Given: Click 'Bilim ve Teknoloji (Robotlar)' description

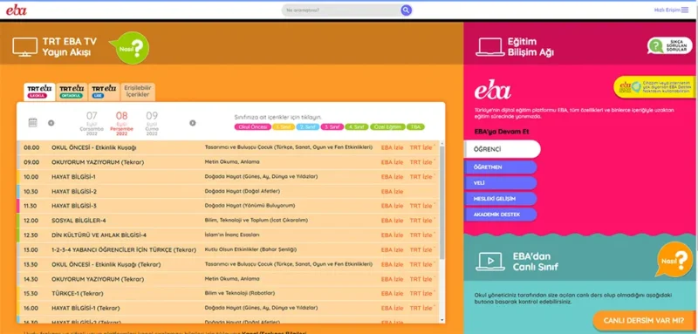Looking at the screenshot, I should click(239, 294).
